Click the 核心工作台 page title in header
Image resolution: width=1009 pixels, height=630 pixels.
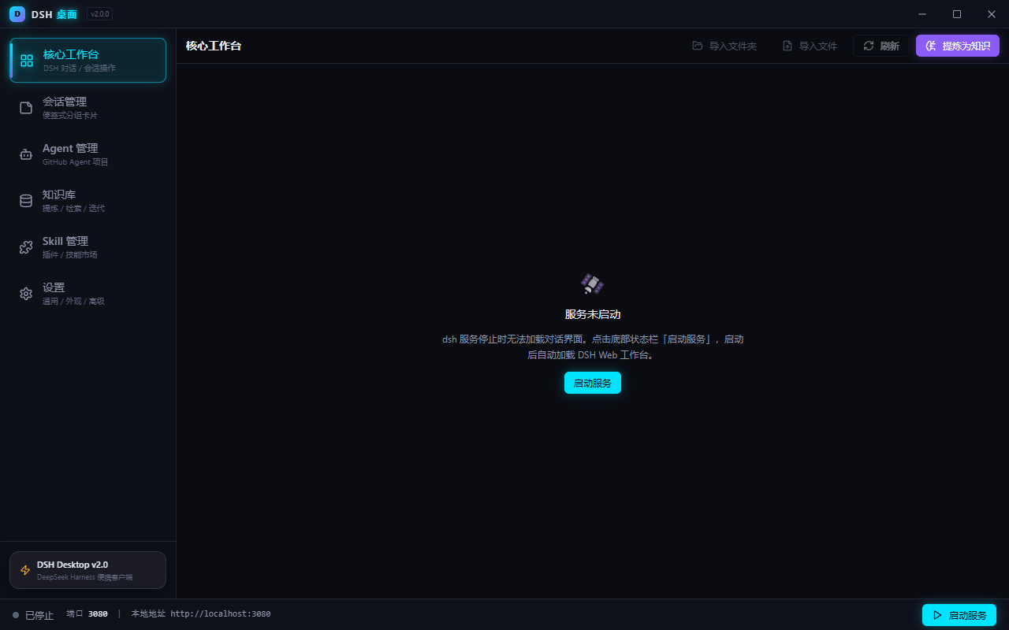coord(214,46)
